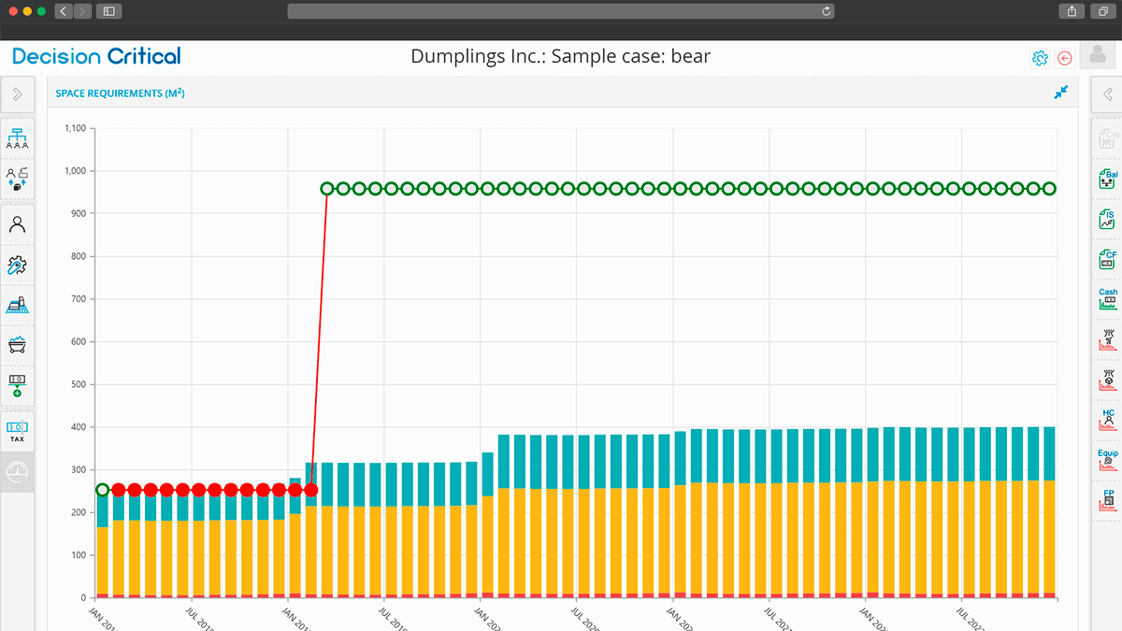Image resolution: width=1122 pixels, height=631 pixels.
Task: Collapse the right sidebar with chevron
Action: [1107, 94]
